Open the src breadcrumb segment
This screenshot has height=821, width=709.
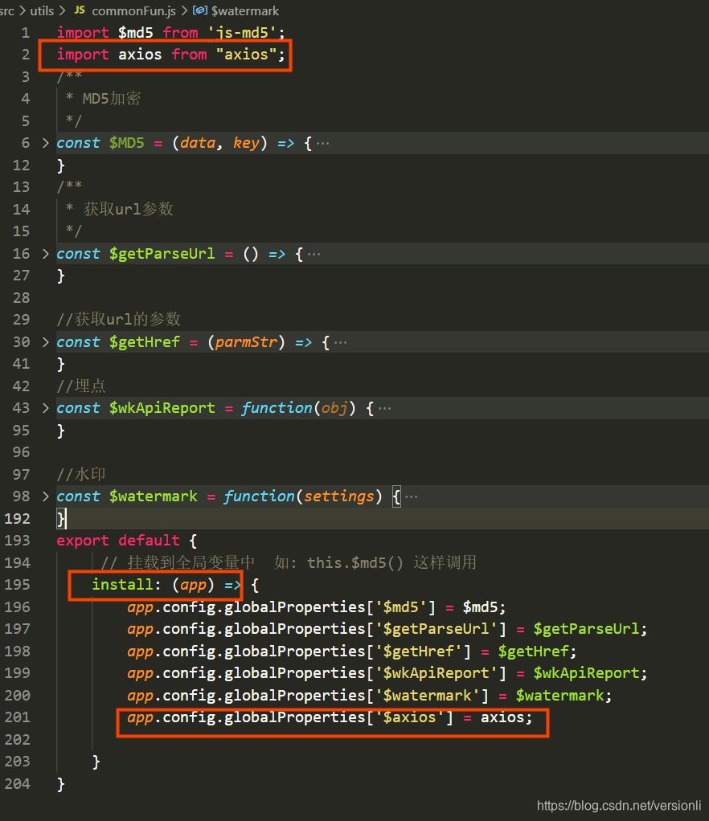pyautogui.click(x=7, y=10)
